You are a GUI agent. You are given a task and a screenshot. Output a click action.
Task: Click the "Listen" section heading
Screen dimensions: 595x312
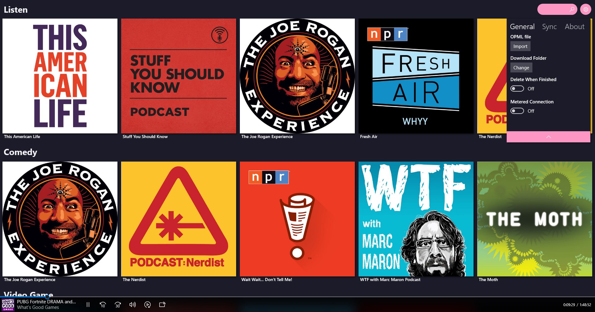tap(15, 10)
